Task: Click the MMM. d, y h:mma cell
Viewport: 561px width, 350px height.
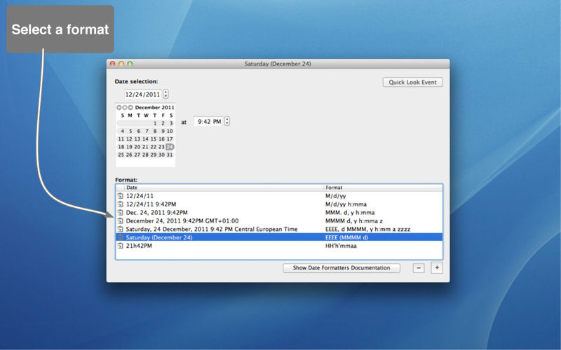Action: point(350,213)
